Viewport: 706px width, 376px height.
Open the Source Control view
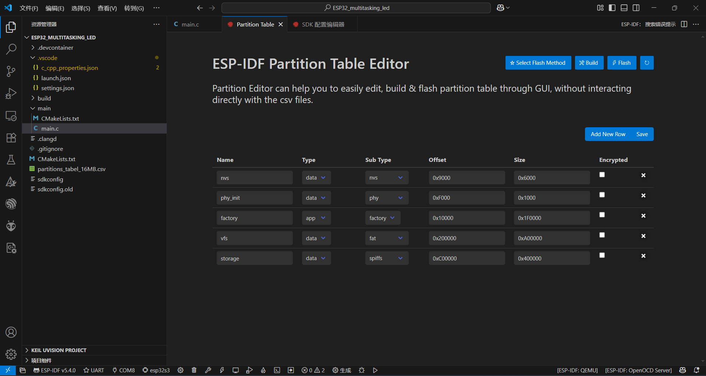tap(11, 71)
